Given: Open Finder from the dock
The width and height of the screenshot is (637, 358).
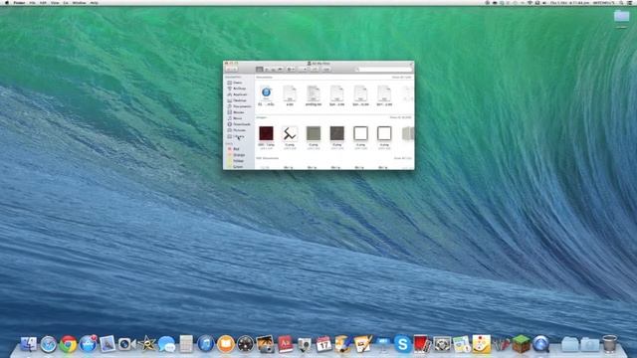Looking at the screenshot, I should [x=29, y=345].
